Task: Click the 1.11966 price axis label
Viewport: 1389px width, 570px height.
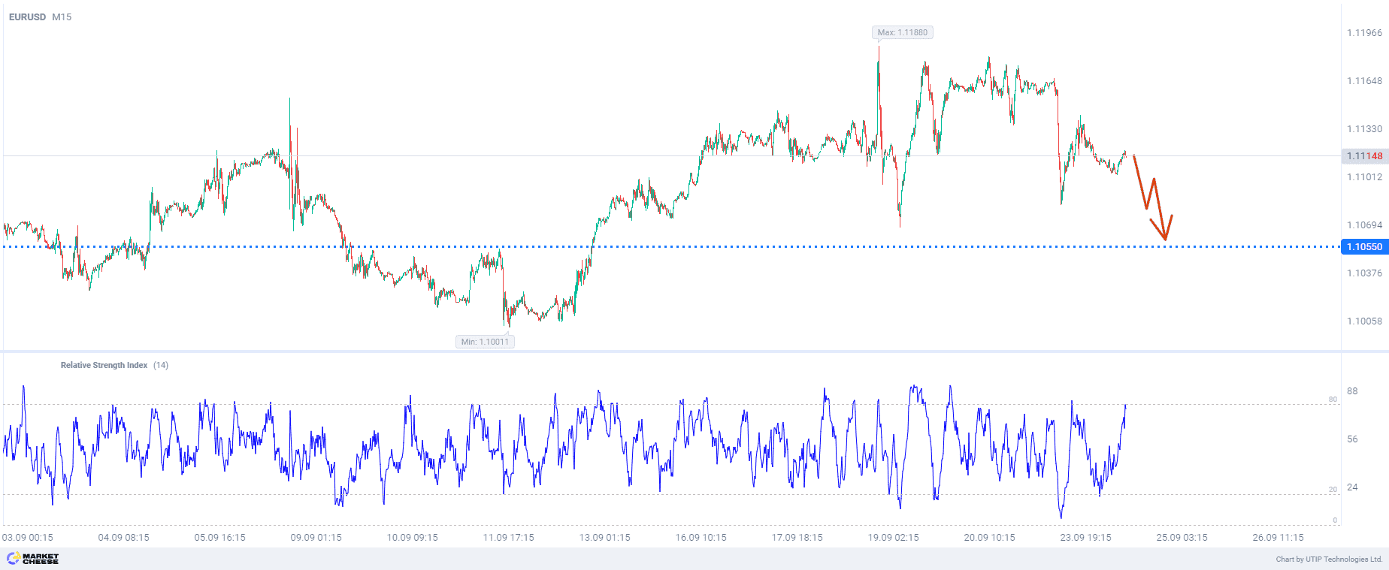Action: coord(1364,33)
